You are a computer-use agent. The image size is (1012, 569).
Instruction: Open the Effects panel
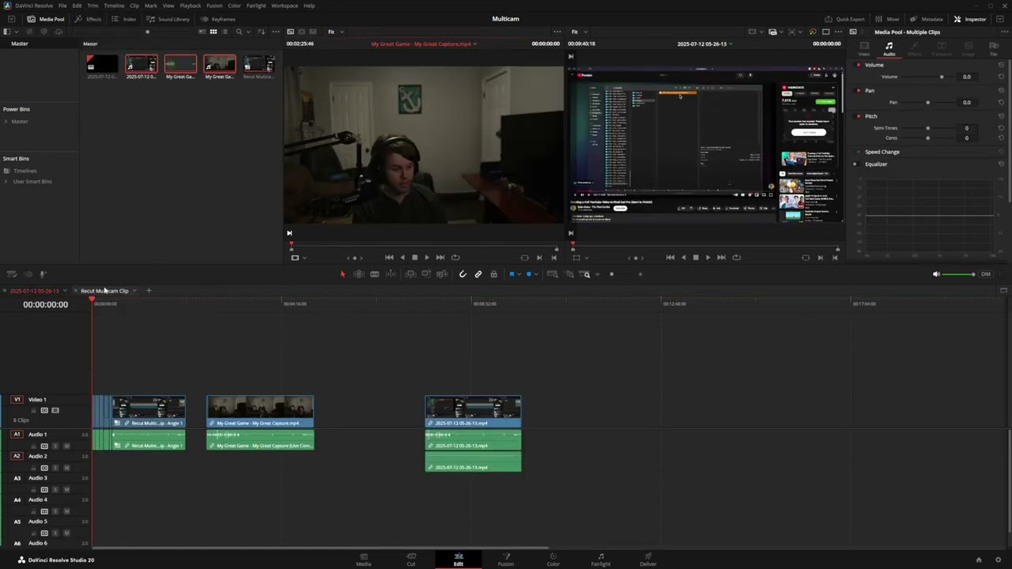coord(89,19)
